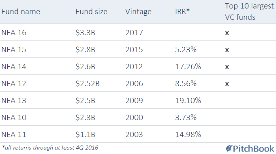The image size is (276, 154).
Task: Select the Fund size column header
Action: click(91, 12)
